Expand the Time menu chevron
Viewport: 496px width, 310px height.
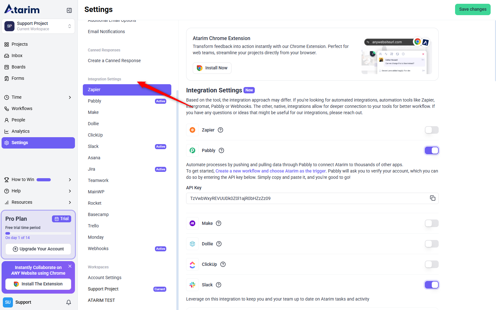point(70,97)
